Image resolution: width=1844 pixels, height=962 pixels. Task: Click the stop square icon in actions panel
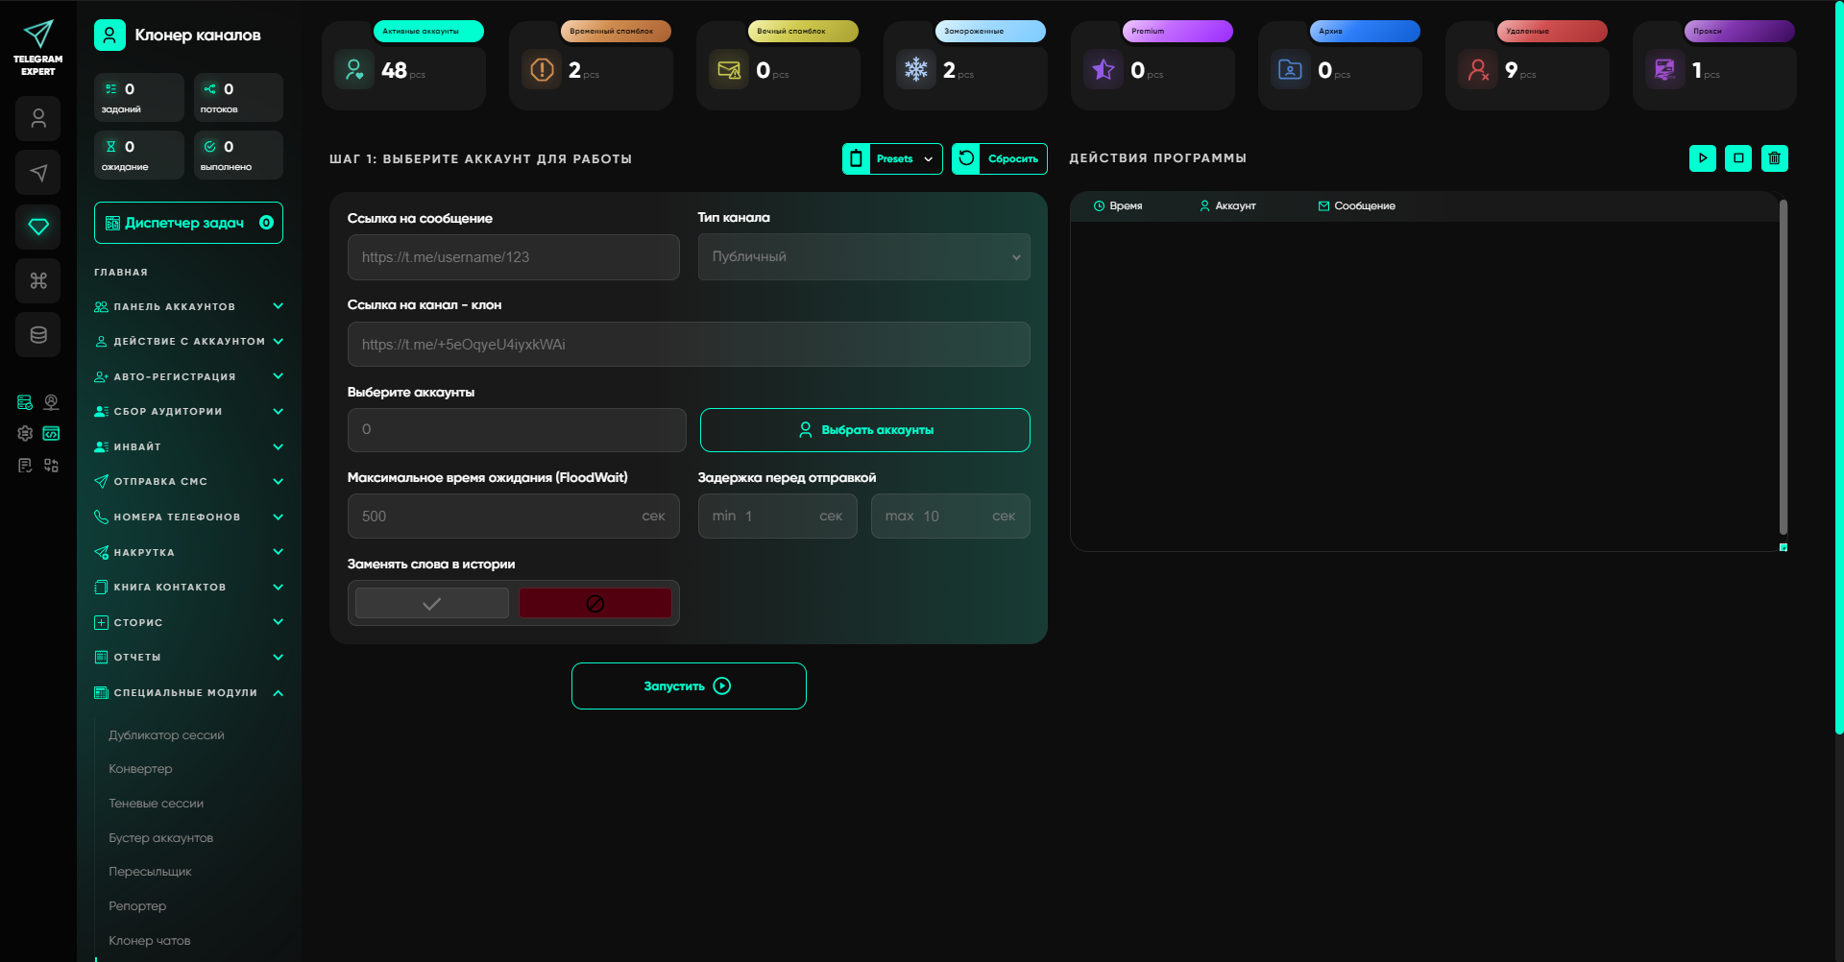(x=1737, y=158)
